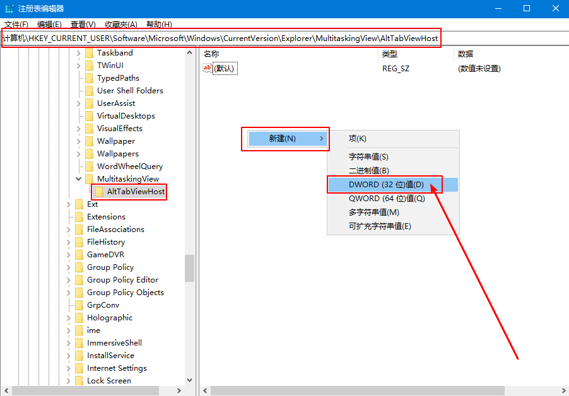Viewport: 569px width, 396px height.
Task: Choose DWORD (32 位)值(D) from submenu
Action: (x=386, y=185)
